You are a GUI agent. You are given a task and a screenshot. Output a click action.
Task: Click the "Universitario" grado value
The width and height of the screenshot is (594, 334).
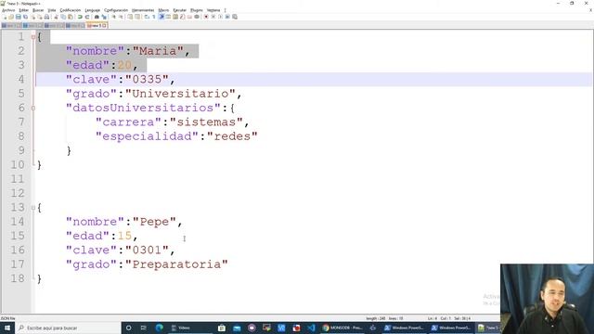coord(180,94)
